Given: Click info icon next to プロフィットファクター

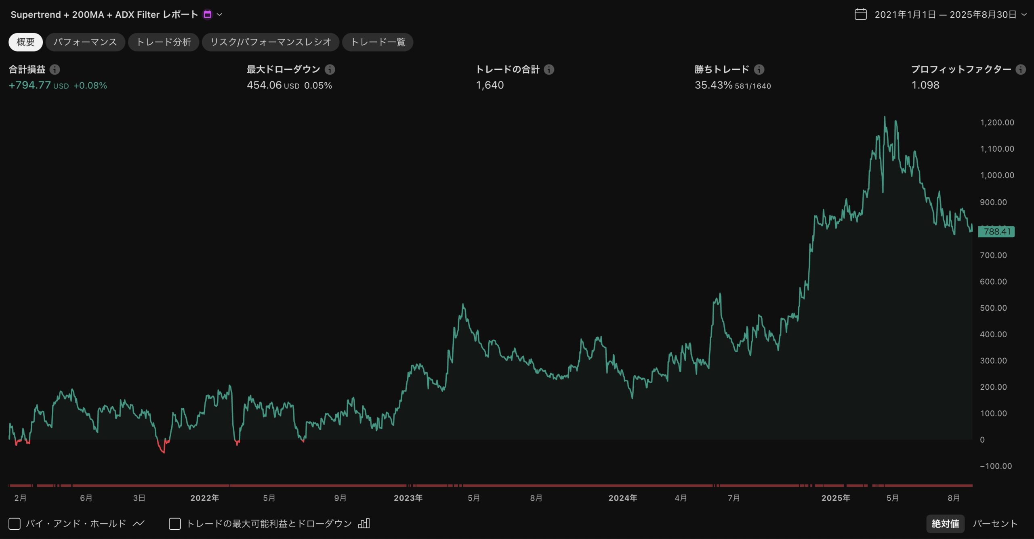Looking at the screenshot, I should 1021,69.
